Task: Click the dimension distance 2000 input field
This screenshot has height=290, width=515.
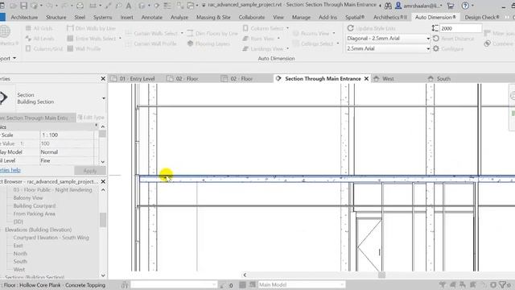Action: click(x=460, y=29)
